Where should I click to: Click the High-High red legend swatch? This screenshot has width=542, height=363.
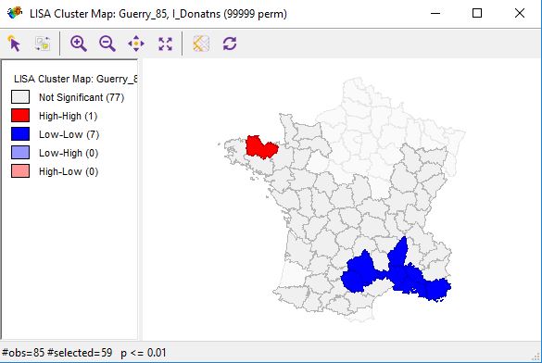tap(20, 116)
